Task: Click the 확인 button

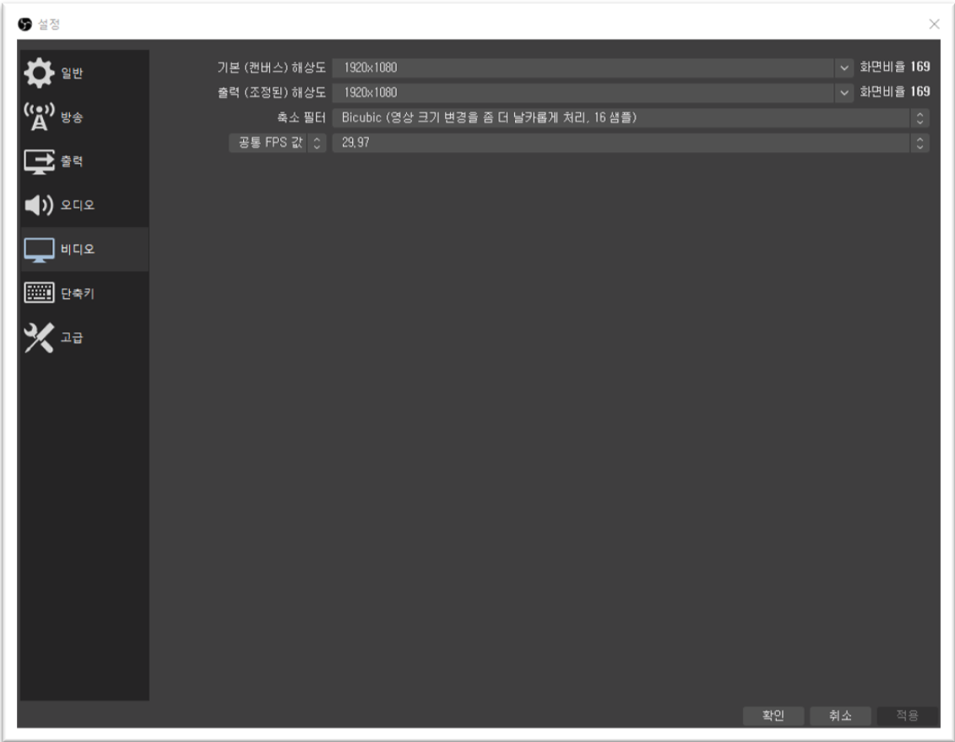Action: (773, 715)
